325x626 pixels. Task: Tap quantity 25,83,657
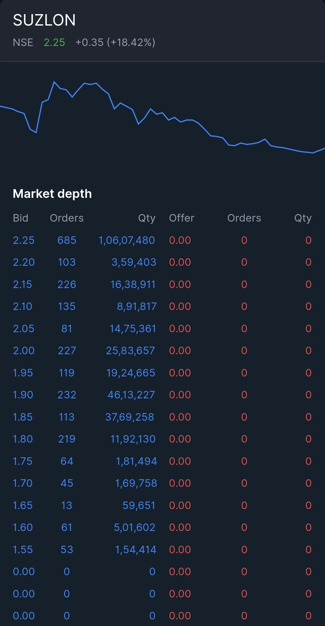click(x=130, y=351)
